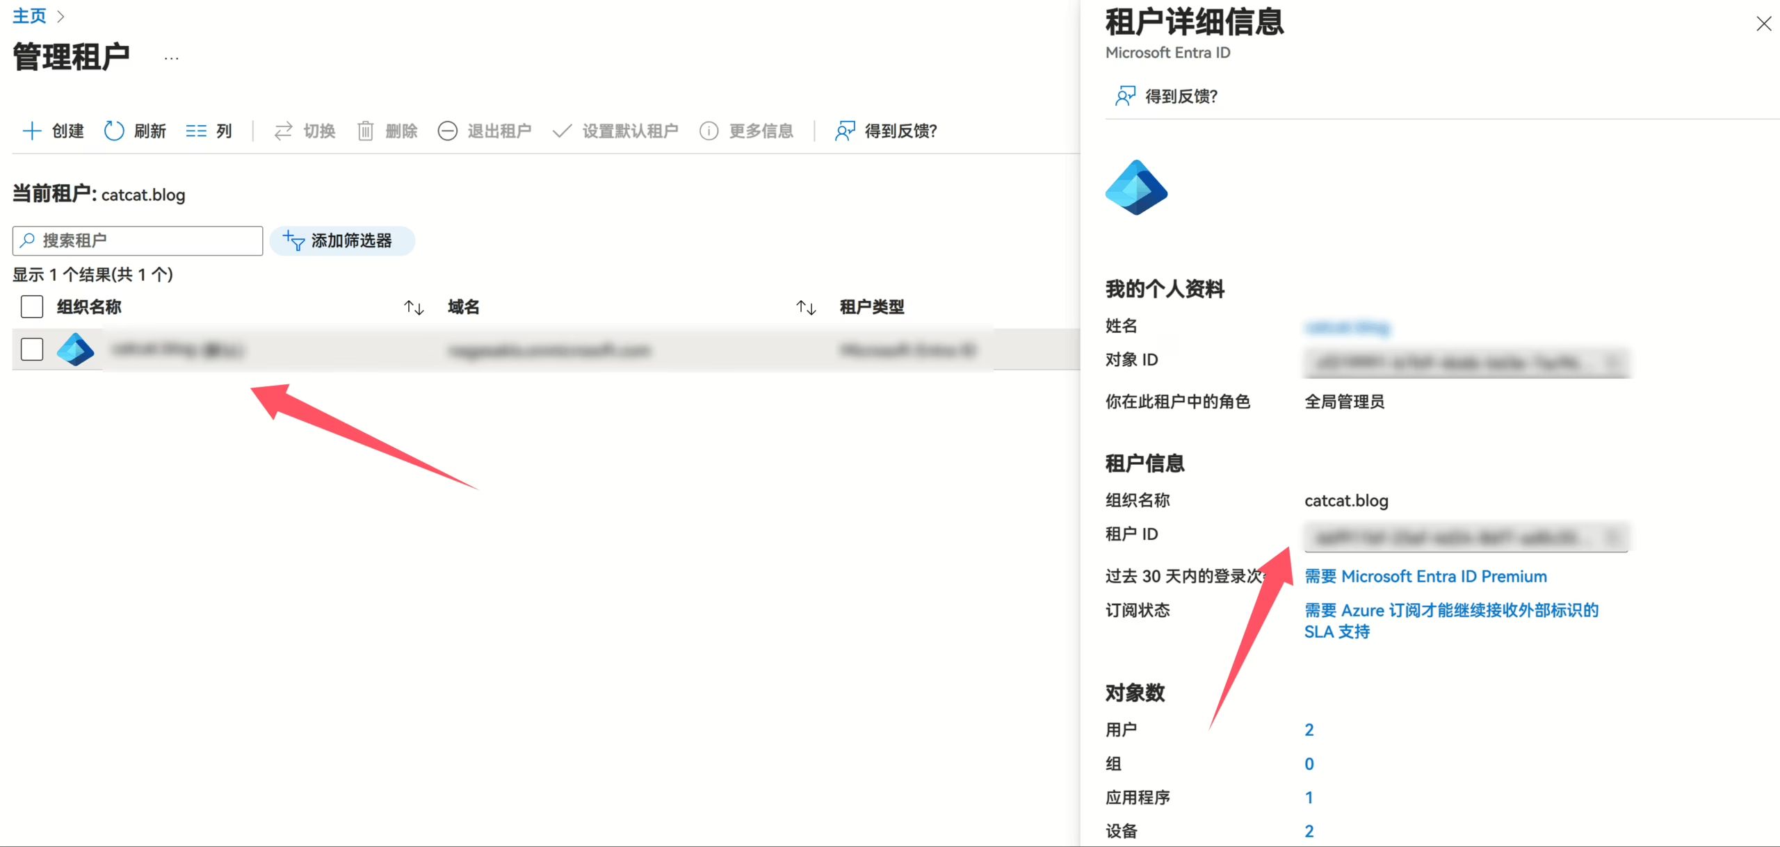Click the breadcrumb chevron after 主页

(x=60, y=17)
